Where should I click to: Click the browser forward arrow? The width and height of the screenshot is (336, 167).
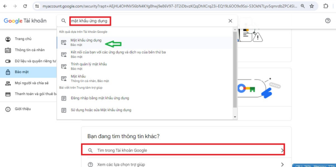pos(15,6)
